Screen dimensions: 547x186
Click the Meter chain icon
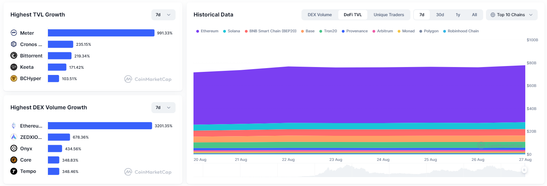[14, 33]
